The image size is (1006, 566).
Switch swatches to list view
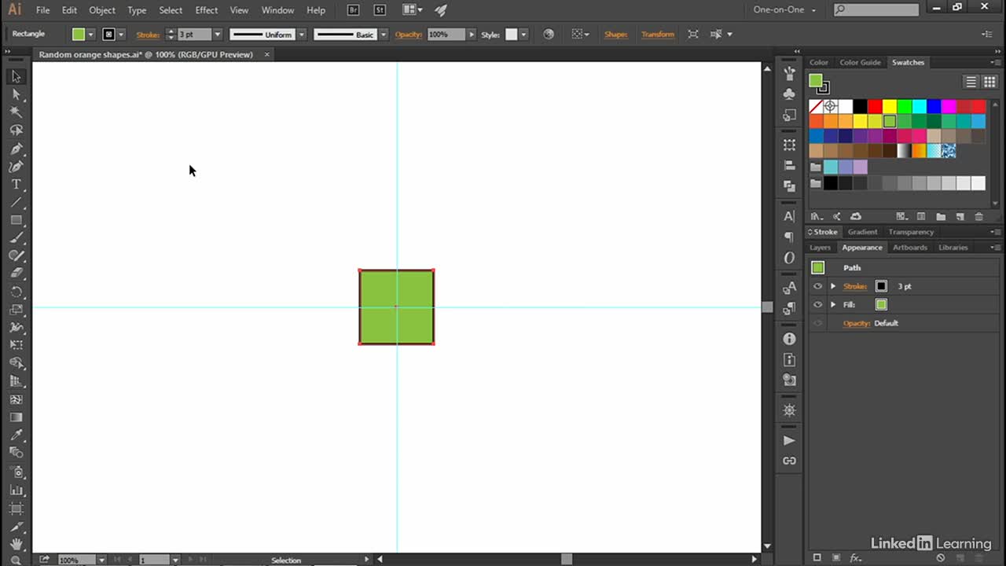pyautogui.click(x=971, y=82)
